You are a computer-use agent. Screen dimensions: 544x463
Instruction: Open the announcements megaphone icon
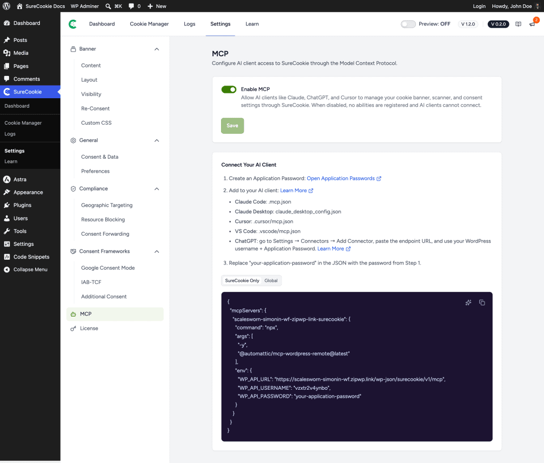532,24
